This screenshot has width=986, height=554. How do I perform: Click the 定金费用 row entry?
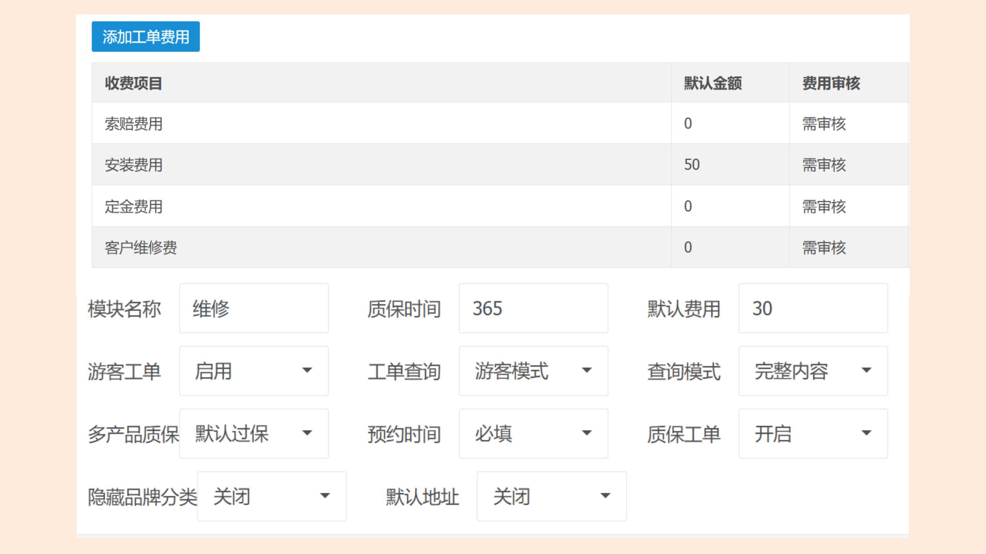point(134,207)
